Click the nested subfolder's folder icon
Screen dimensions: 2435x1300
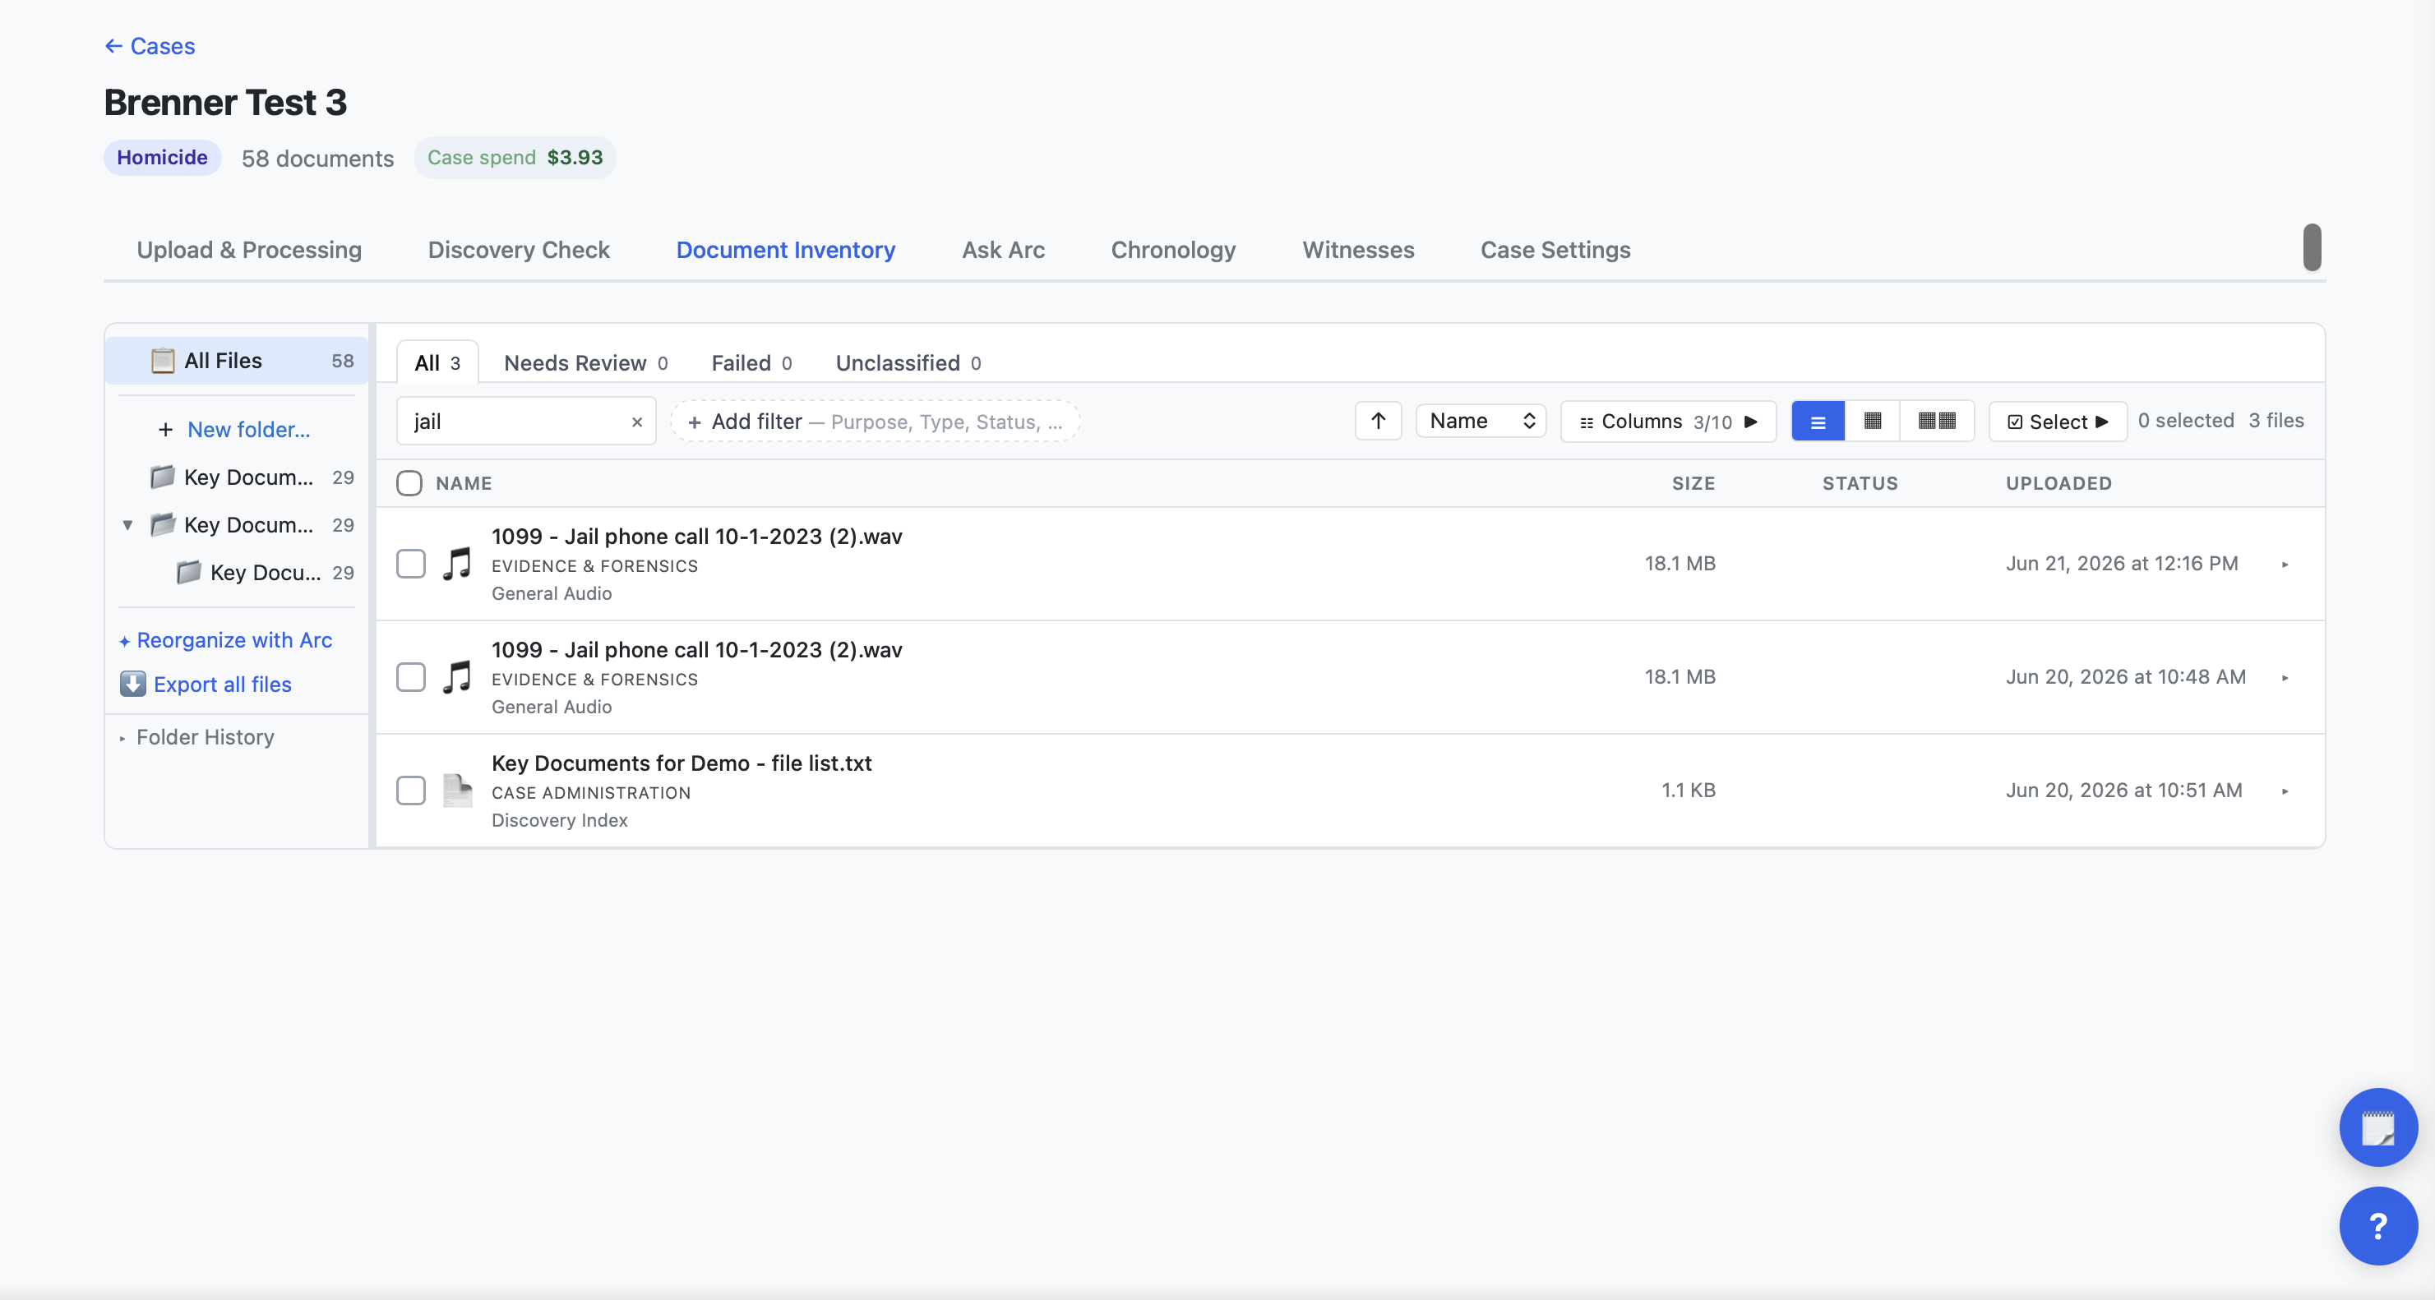pyautogui.click(x=189, y=572)
